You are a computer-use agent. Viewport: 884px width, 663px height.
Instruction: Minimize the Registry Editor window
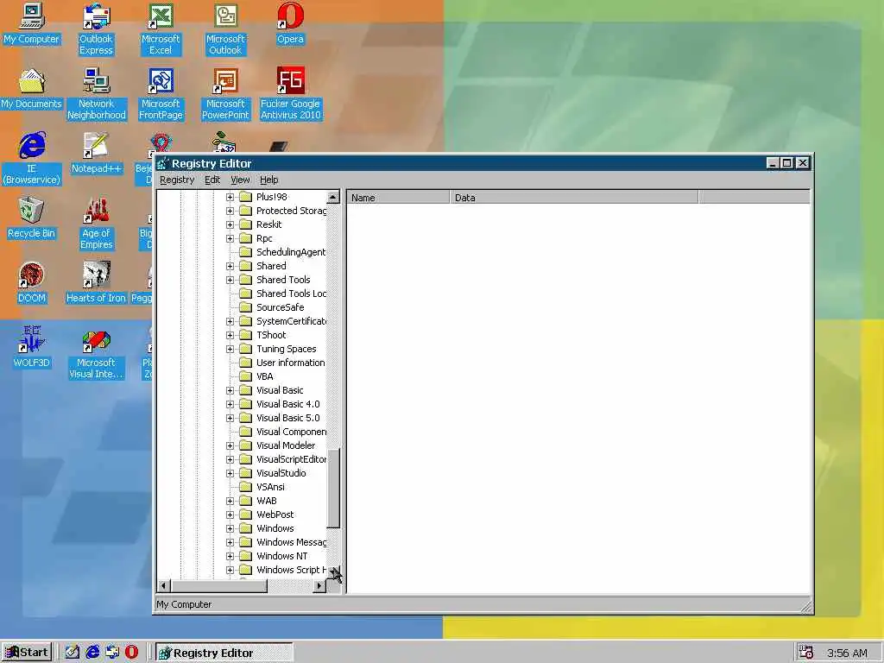click(x=773, y=163)
